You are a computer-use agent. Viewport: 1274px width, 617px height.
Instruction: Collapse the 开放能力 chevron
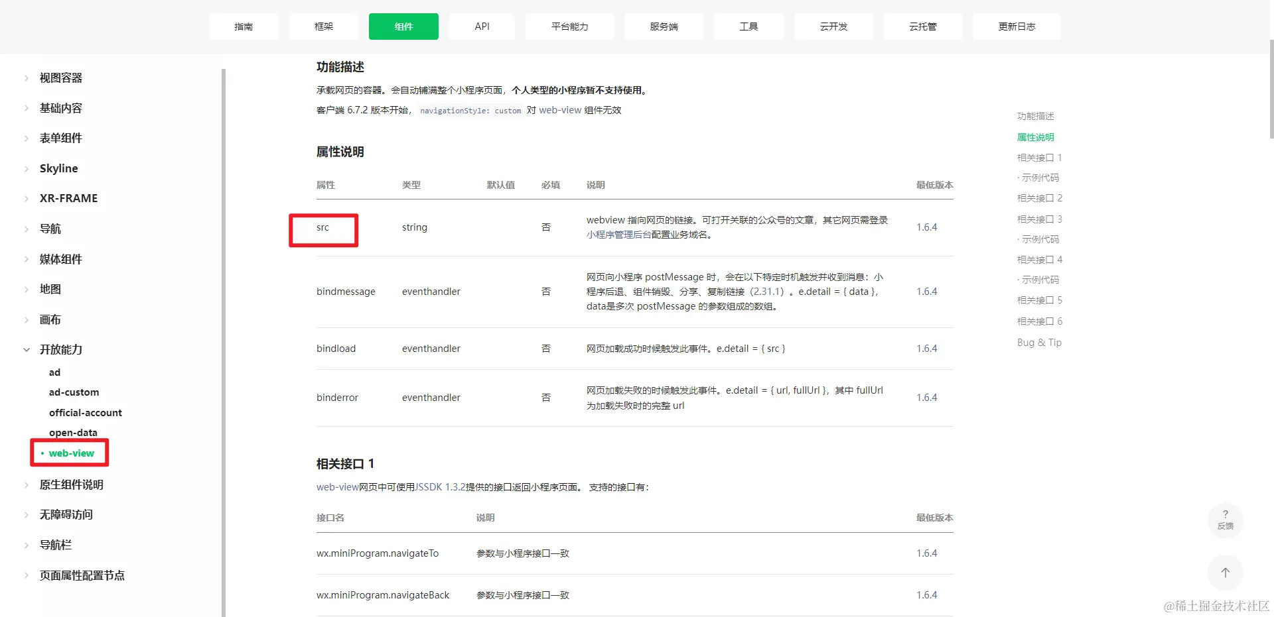click(x=27, y=350)
